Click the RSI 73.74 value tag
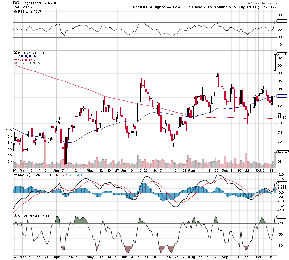The image size is (289, 260). tap(282, 21)
